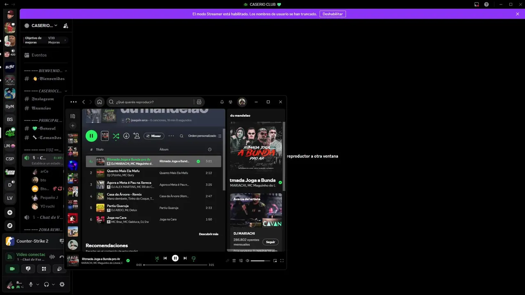The image size is (525, 295).
Task: Go to Spotify Home
Action: (x=99, y=102)
